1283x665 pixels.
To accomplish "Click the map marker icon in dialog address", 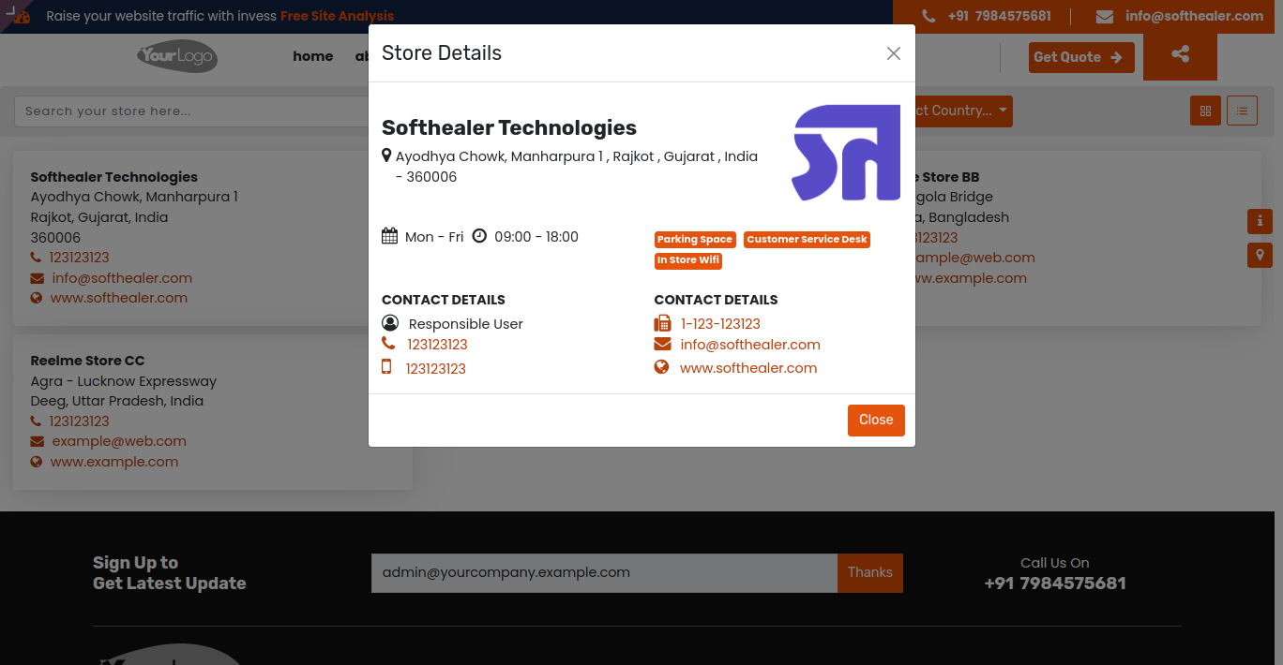I will (386, 155).
